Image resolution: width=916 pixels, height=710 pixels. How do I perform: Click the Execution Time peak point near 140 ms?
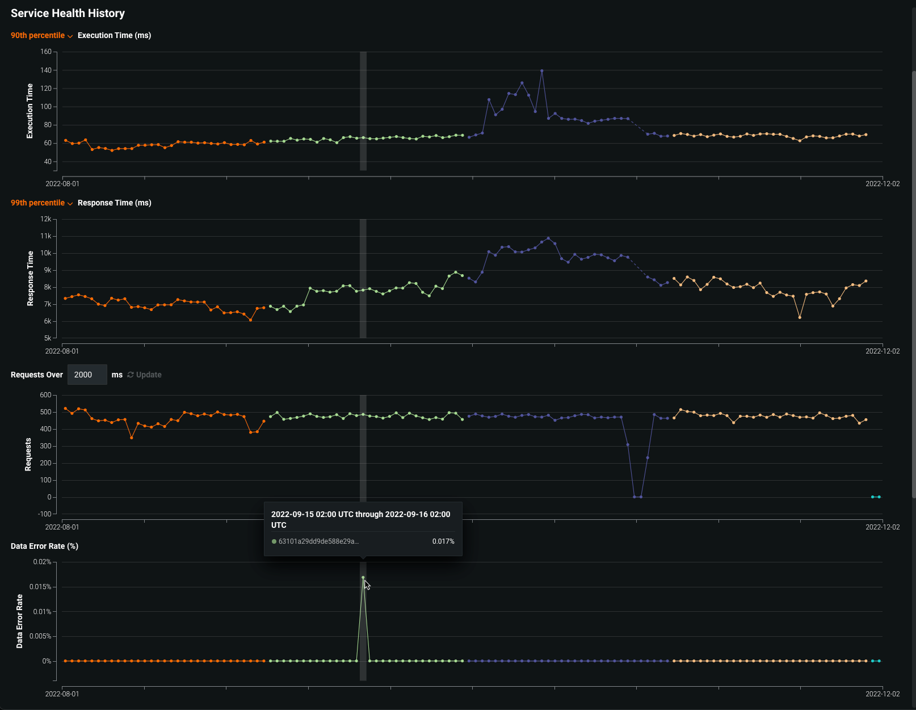point(542,71)
